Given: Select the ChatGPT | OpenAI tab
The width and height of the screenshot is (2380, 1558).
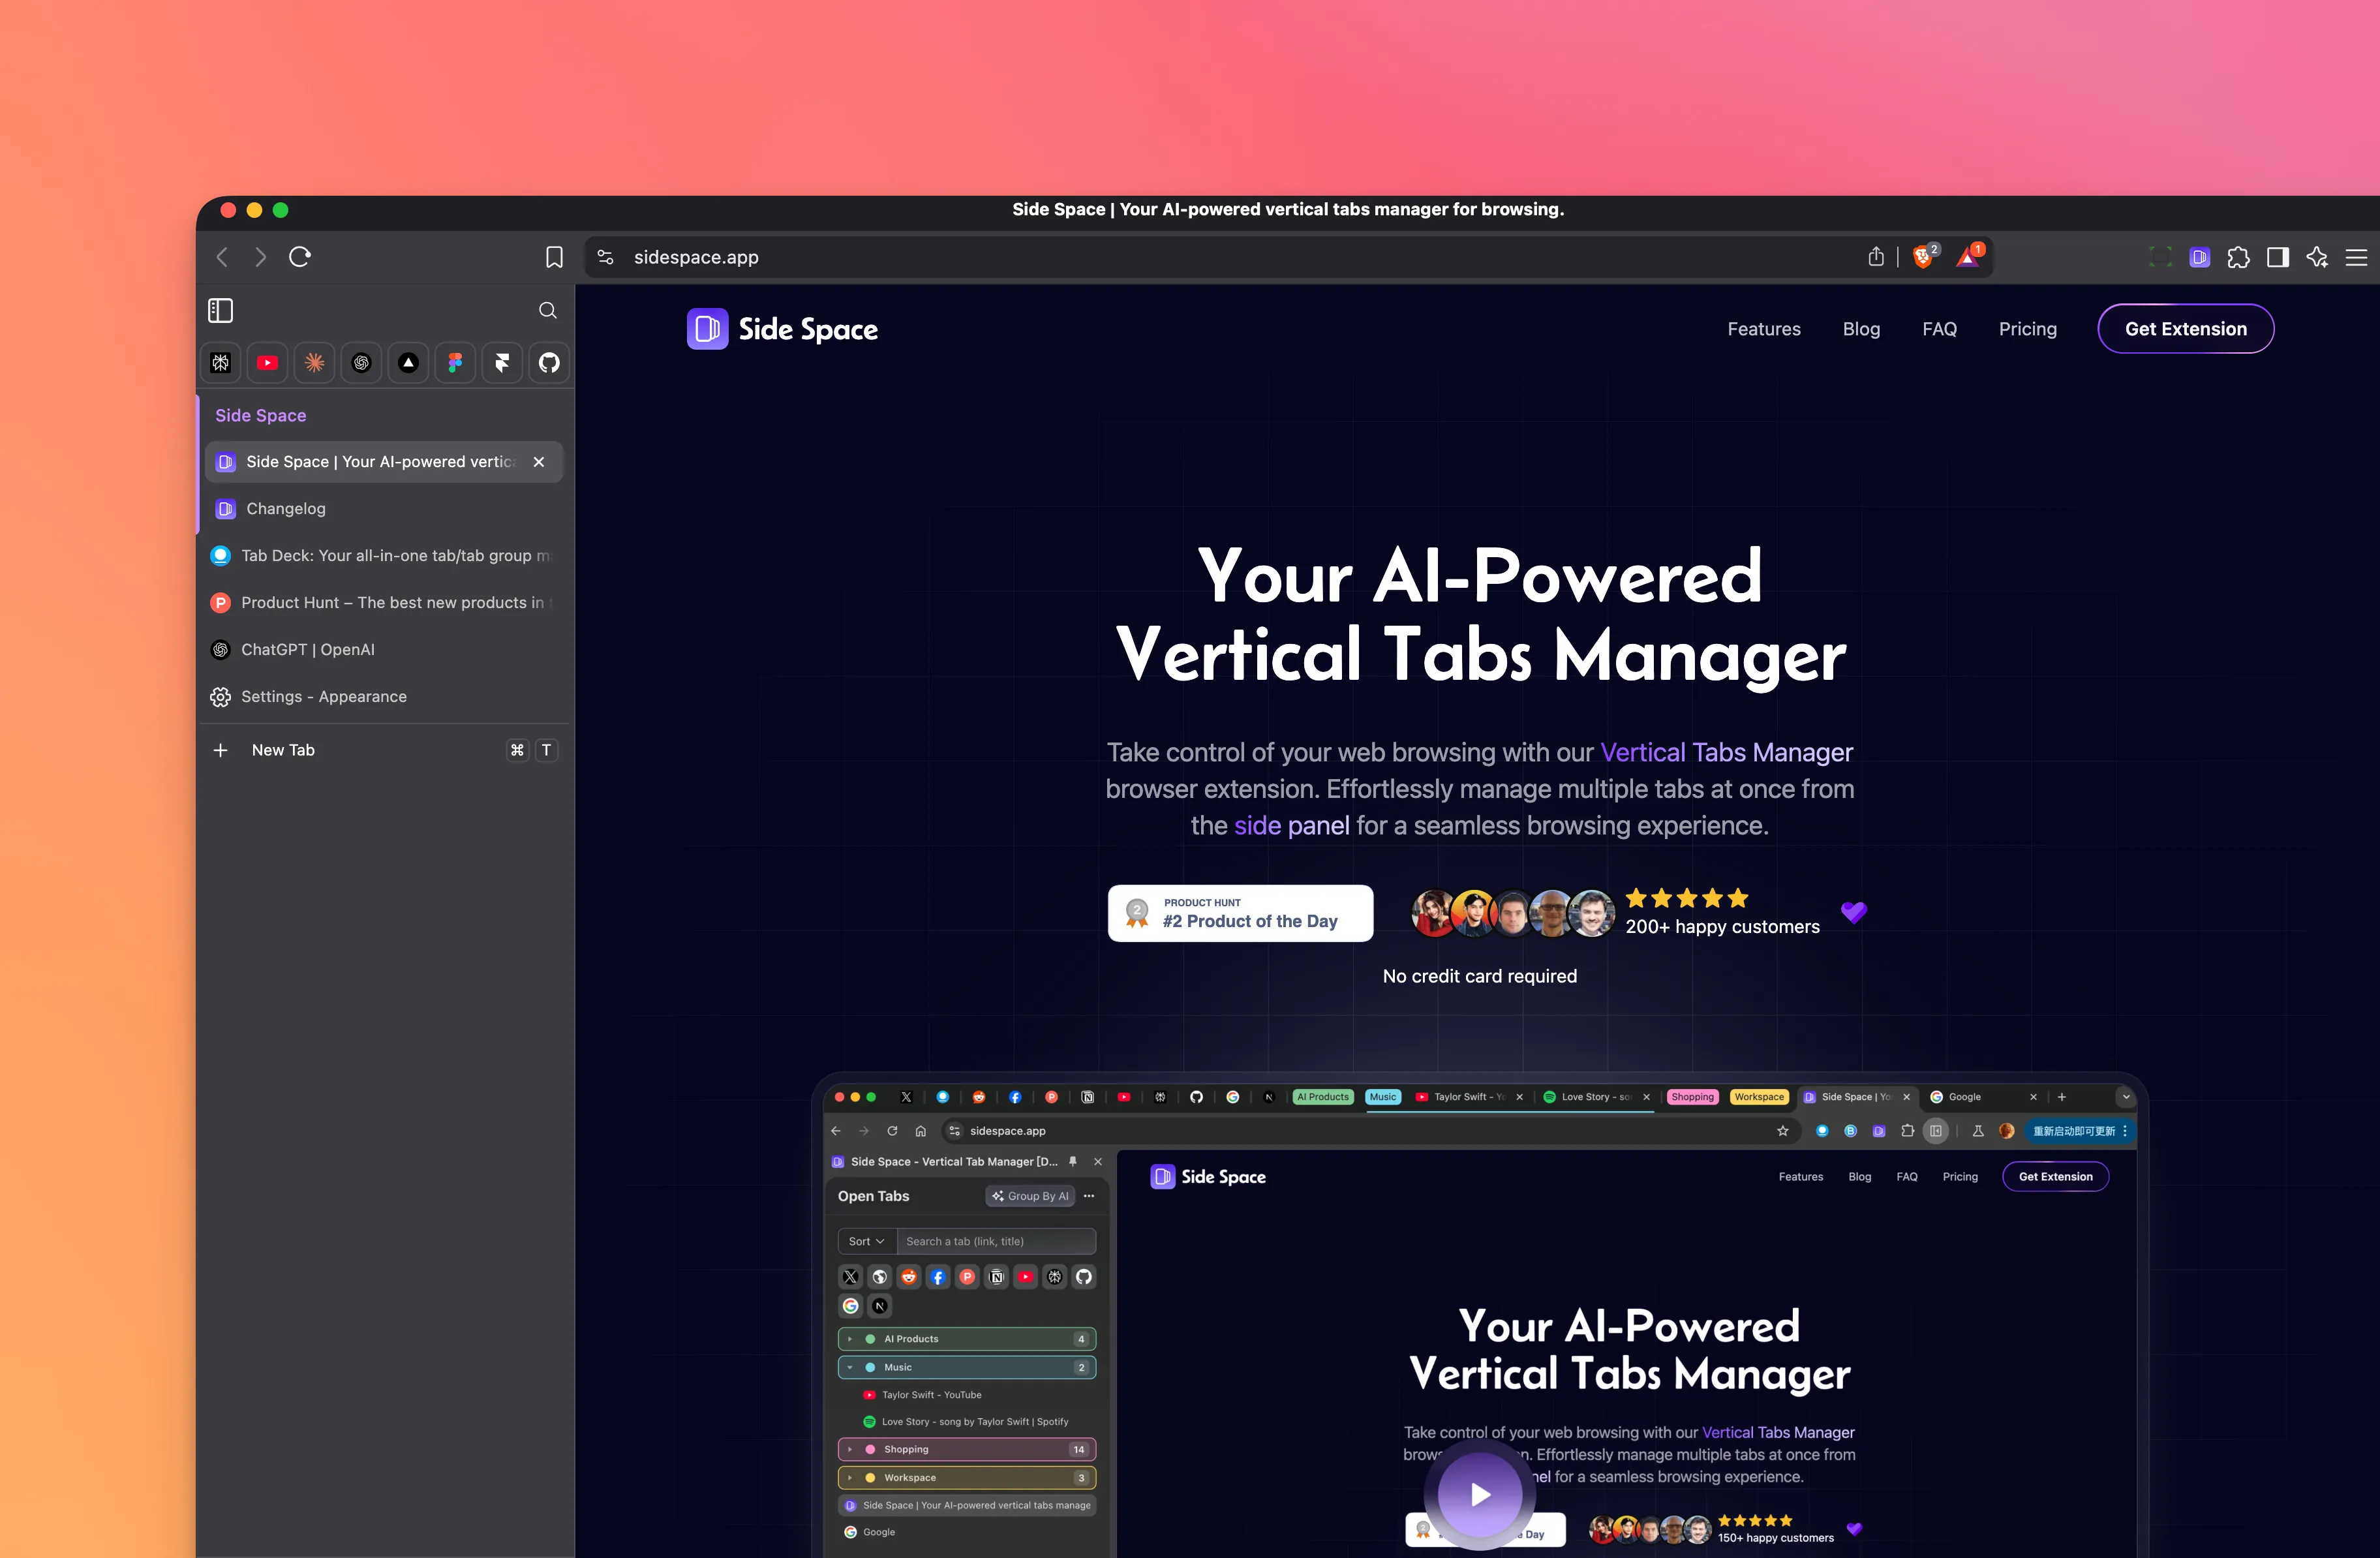Looking at the screenshot, I should click(308, 650).
